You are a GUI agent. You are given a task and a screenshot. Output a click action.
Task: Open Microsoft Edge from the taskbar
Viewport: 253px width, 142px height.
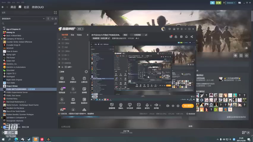coord(16,139)
